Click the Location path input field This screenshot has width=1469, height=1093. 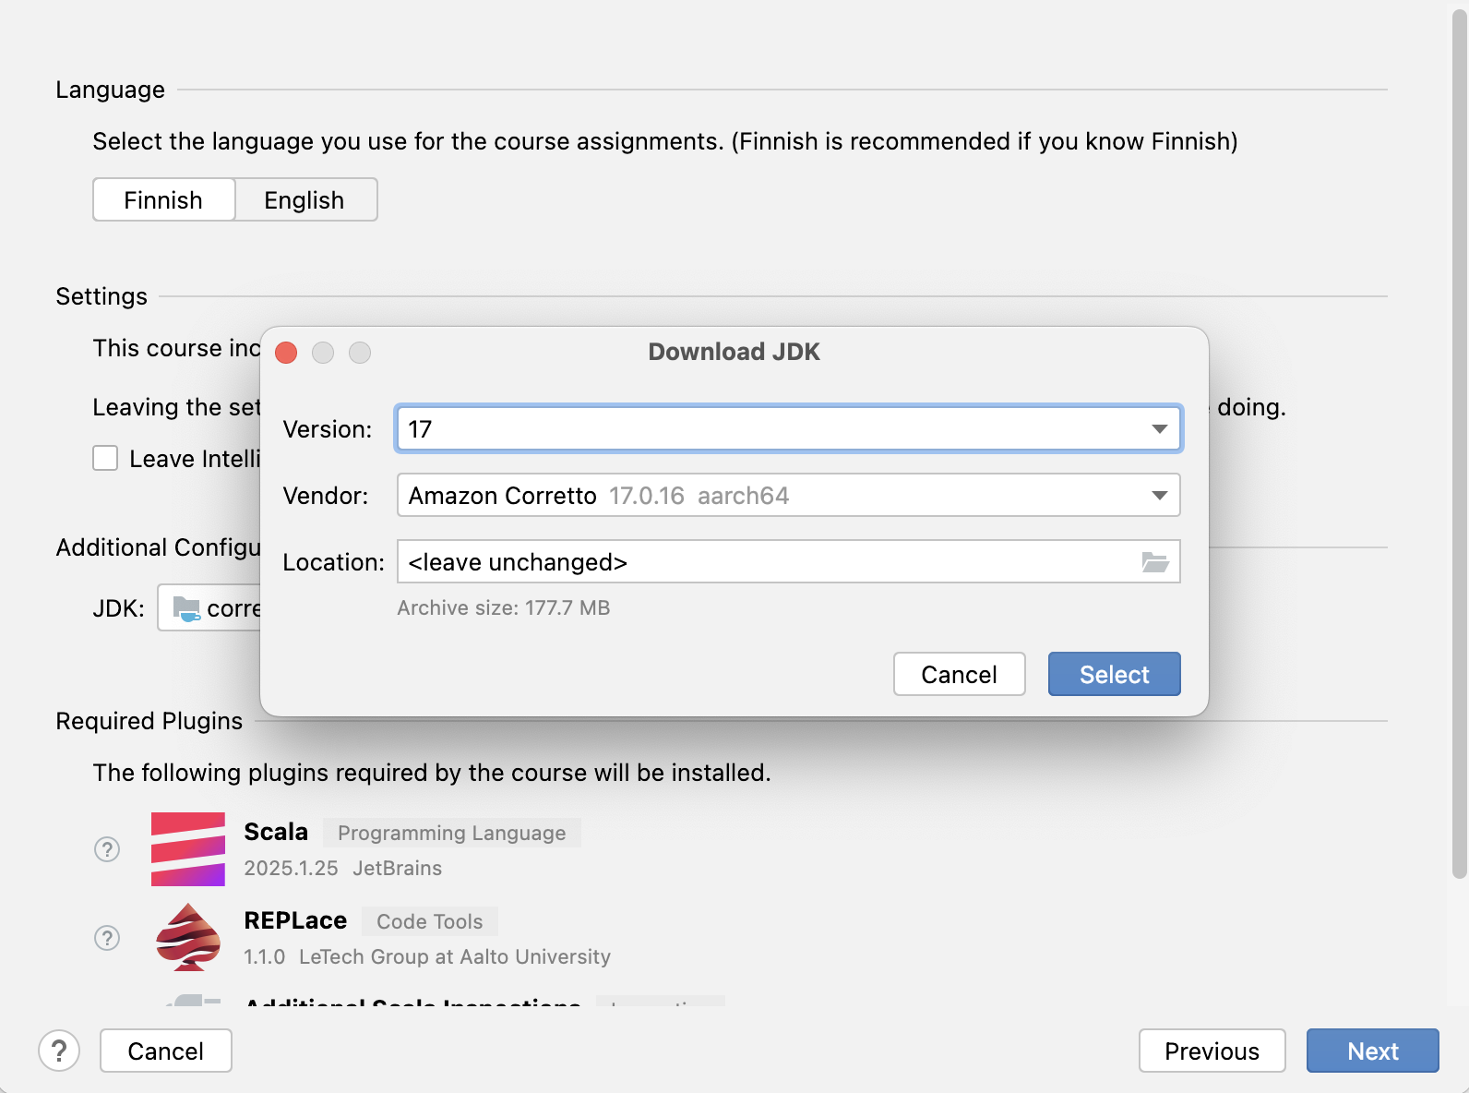tap(766, 562)
